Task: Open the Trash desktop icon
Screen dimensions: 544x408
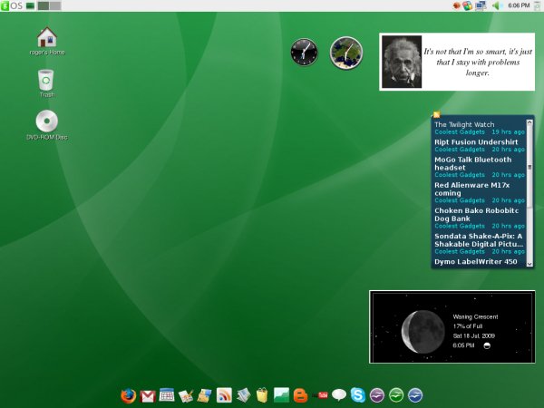Action: coord(47,82)
